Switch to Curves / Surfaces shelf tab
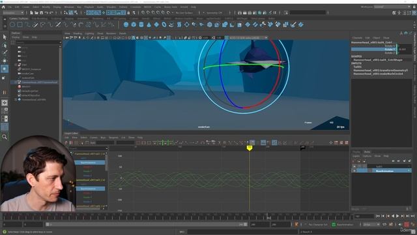The image size is (417, 235). (x=19, y=19)
